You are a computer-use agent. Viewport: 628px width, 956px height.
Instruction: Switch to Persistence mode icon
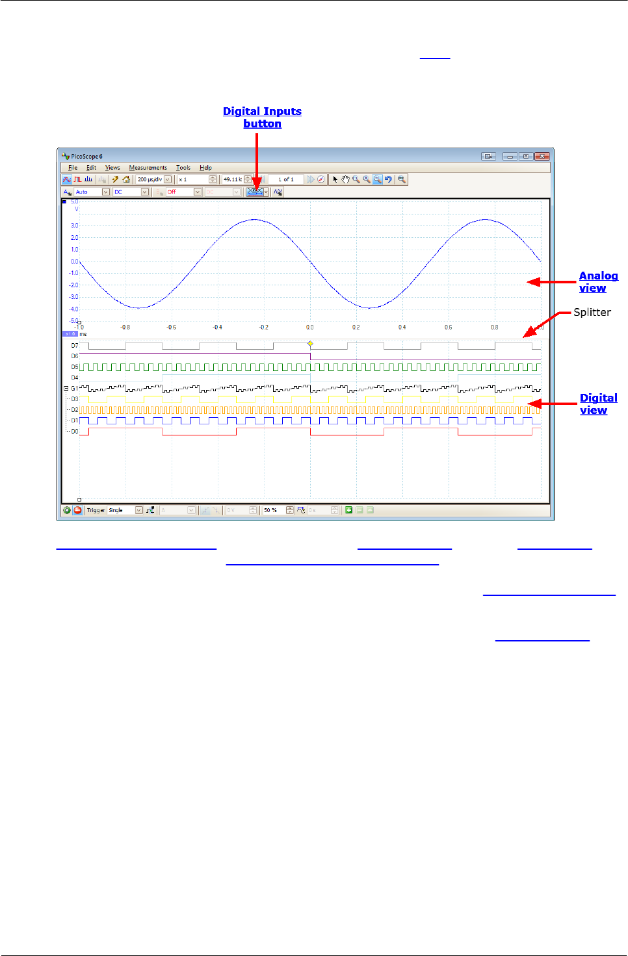77,179
